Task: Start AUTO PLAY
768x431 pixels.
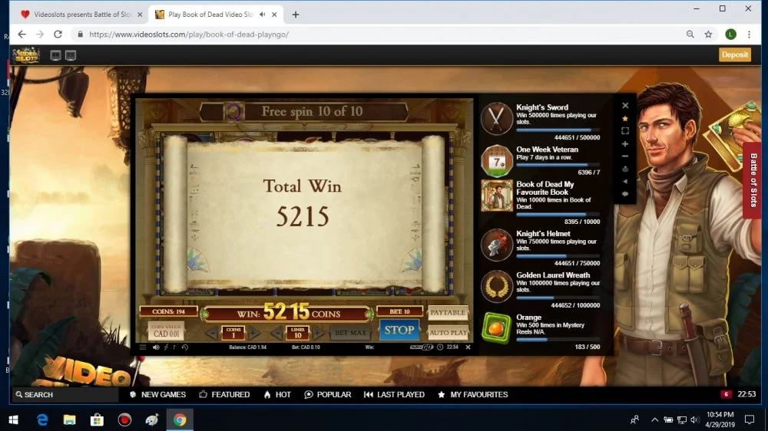Action: (x=448, y=333)
